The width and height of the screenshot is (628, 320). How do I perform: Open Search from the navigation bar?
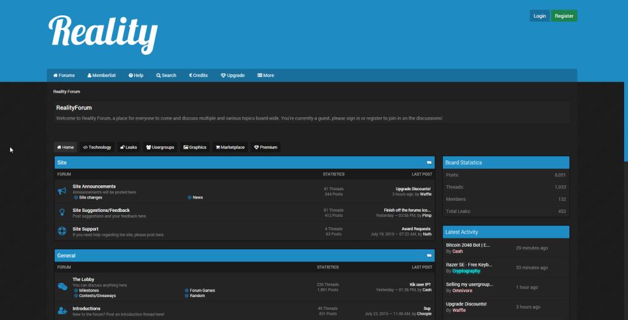pyautogui.click(x=166, y=75)
